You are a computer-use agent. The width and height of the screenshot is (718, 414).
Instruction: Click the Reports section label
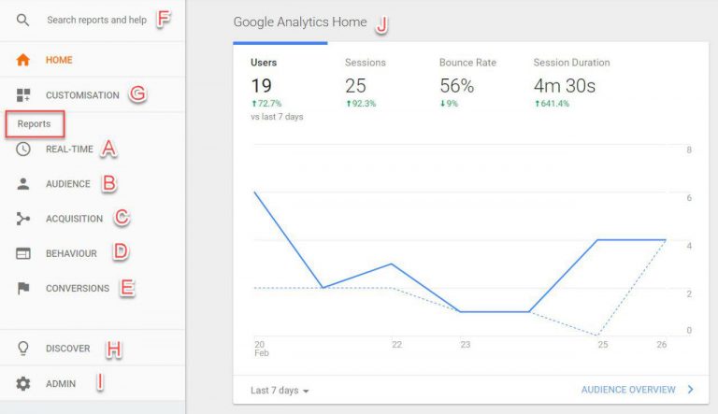34,123
